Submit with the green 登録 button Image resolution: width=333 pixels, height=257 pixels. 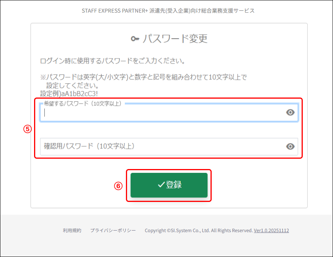(x=169, y=185)
